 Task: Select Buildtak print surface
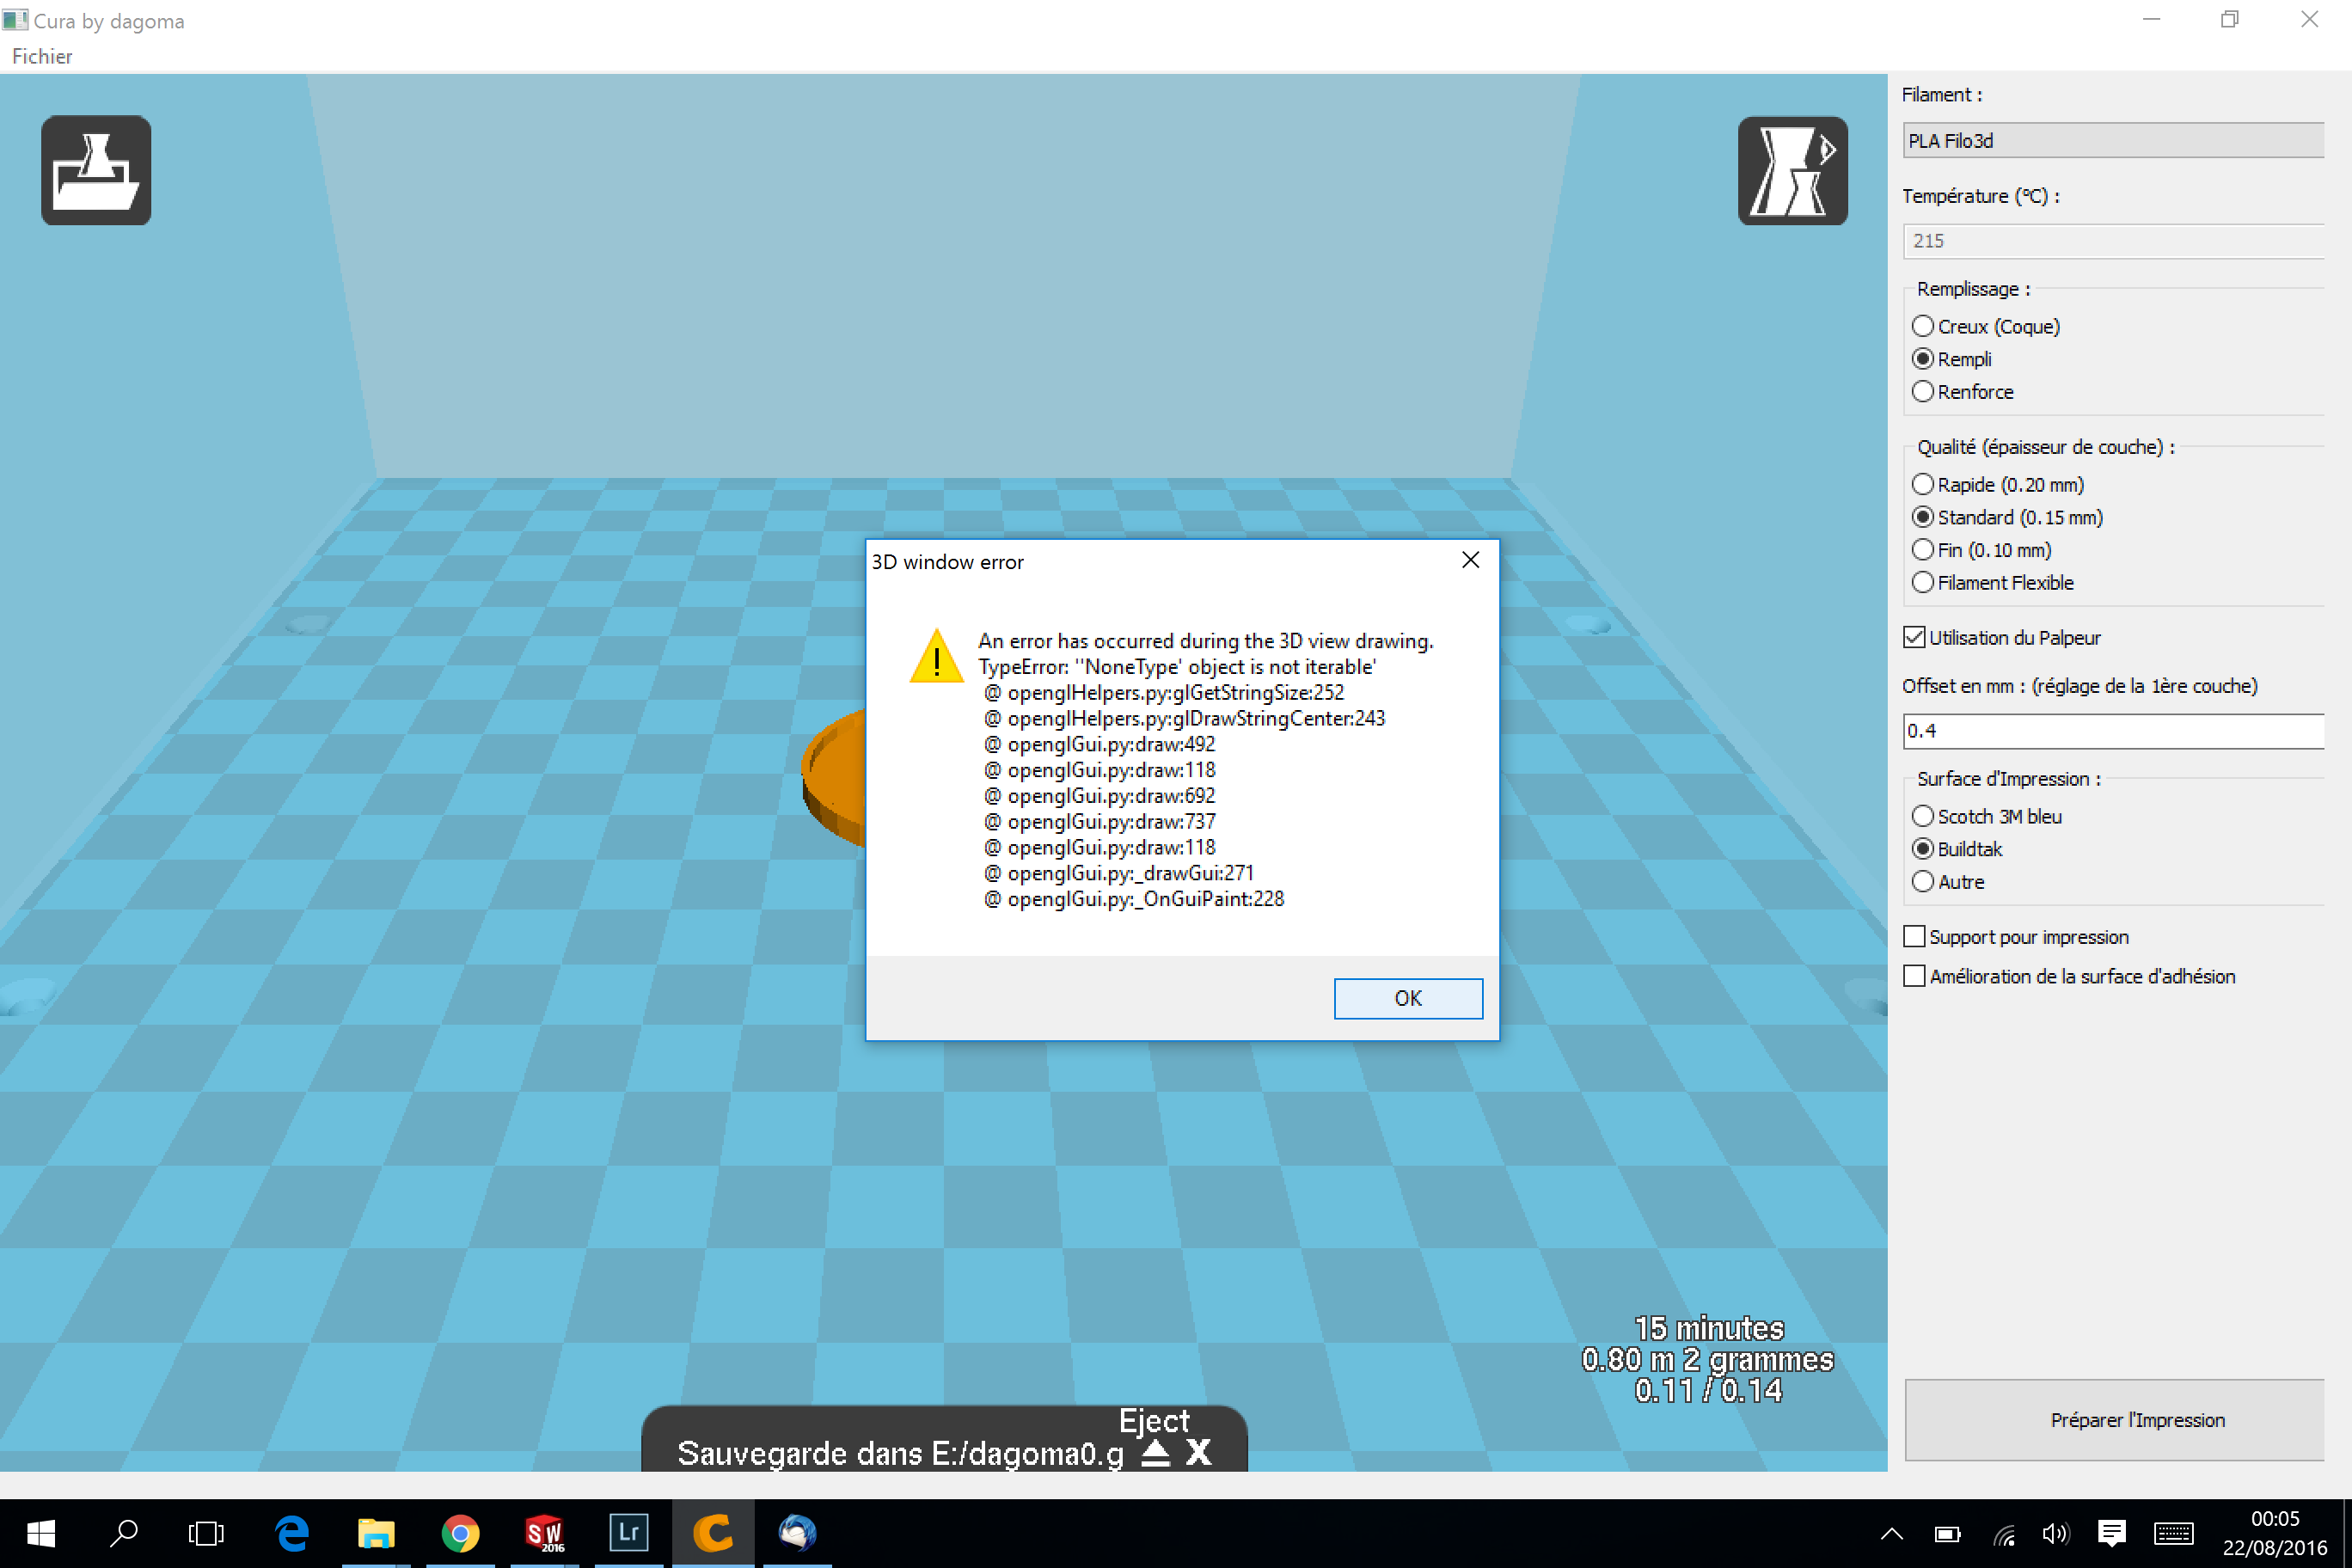click(1956, 849)
